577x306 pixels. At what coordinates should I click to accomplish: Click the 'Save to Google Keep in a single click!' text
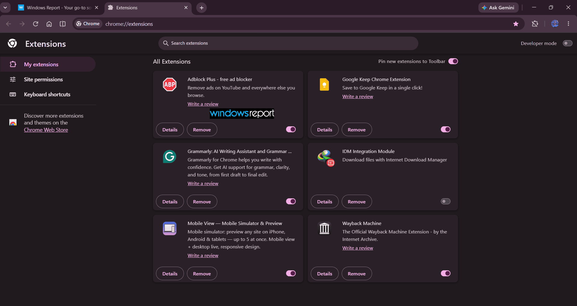[382, 88]
